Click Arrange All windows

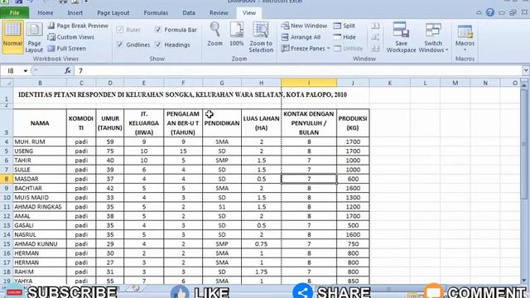pos(301,37)
